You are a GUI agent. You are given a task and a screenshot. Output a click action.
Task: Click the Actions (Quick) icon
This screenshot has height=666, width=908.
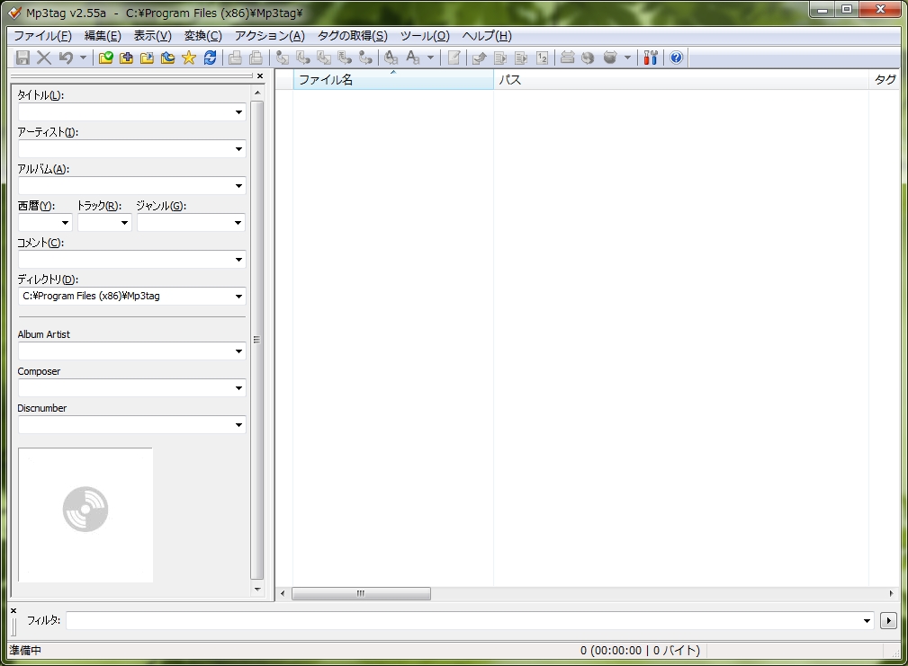click(x=412, y=58)
